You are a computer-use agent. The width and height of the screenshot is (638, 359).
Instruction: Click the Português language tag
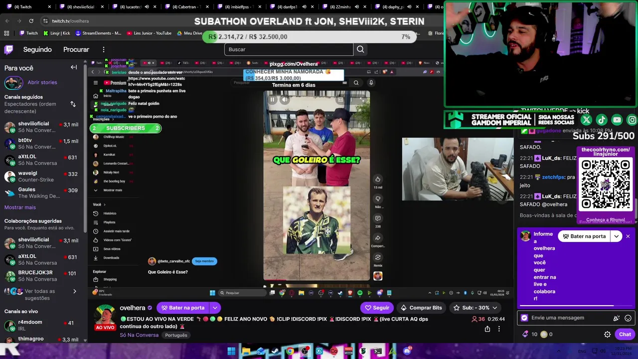click(x=176, y=335)
